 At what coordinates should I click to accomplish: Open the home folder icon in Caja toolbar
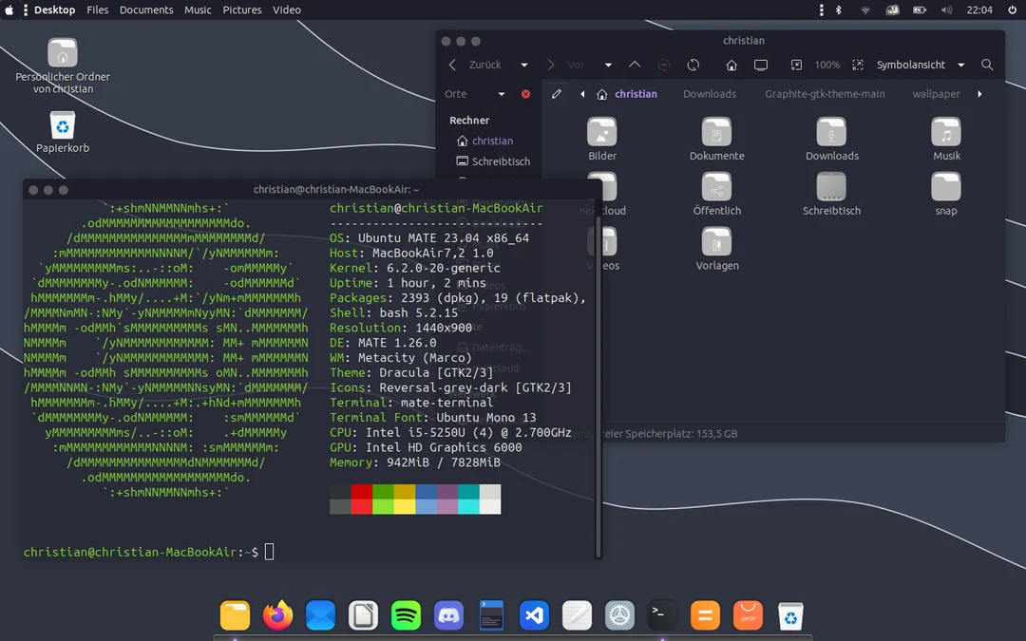coord(729,65)
